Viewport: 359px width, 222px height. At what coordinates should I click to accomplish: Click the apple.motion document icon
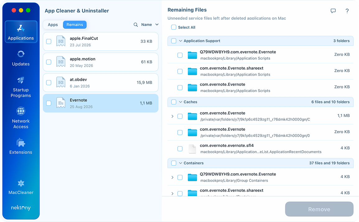coord(61,62)
